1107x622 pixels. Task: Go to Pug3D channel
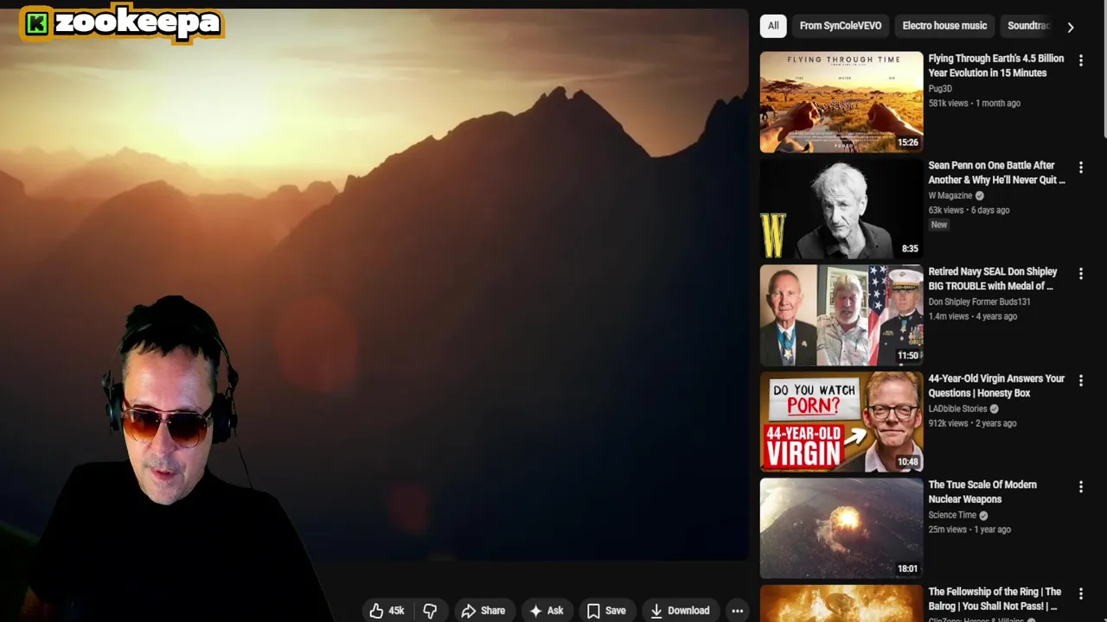point(940,88)
